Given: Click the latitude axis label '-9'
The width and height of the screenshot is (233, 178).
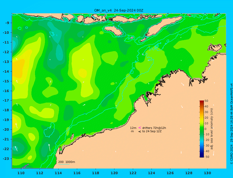Looking at the screenshot, I should [7, 23].
